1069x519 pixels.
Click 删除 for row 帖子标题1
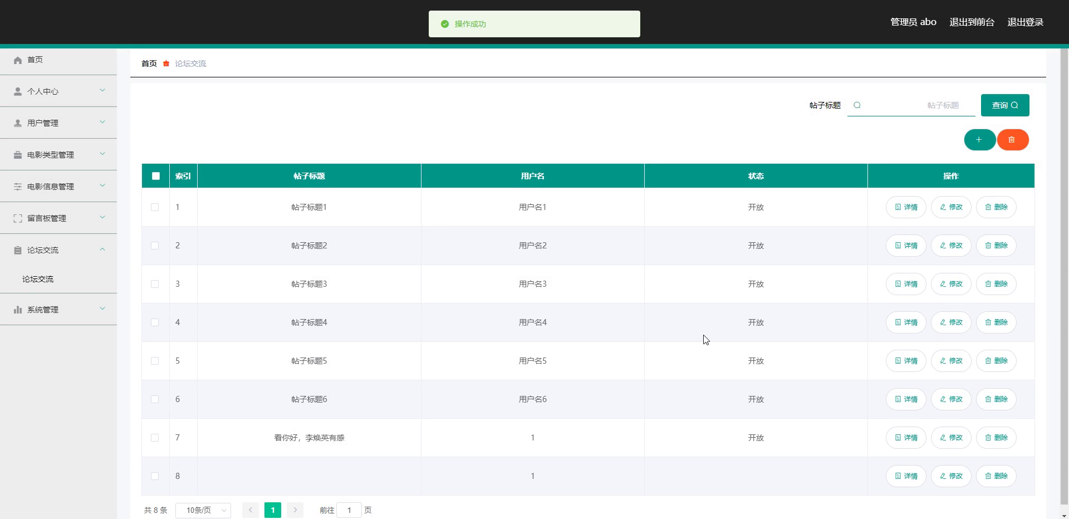[996, 207]
